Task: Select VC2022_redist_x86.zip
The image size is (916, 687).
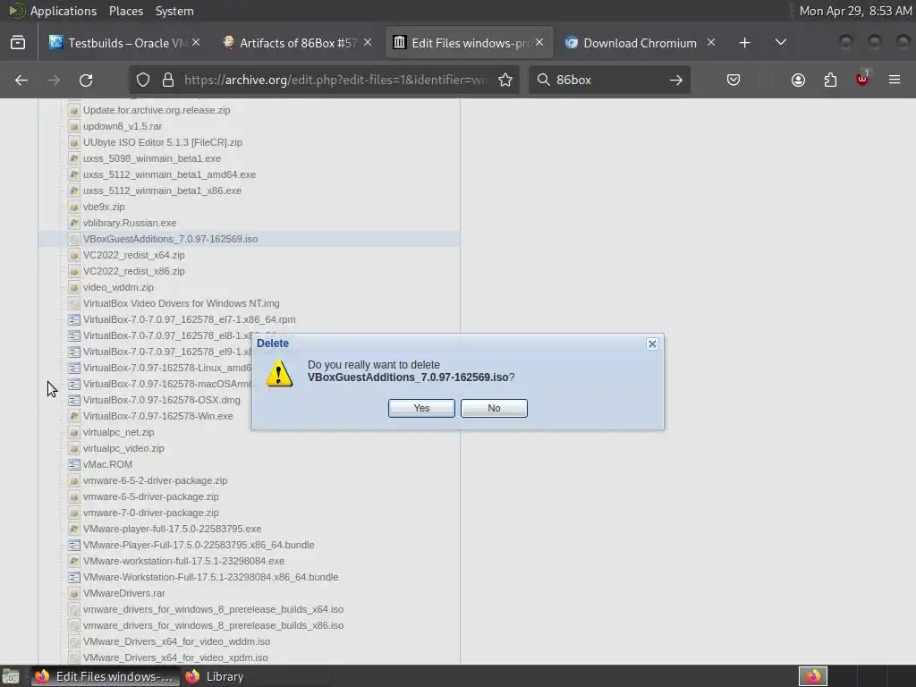Action: tap(134, 271)
